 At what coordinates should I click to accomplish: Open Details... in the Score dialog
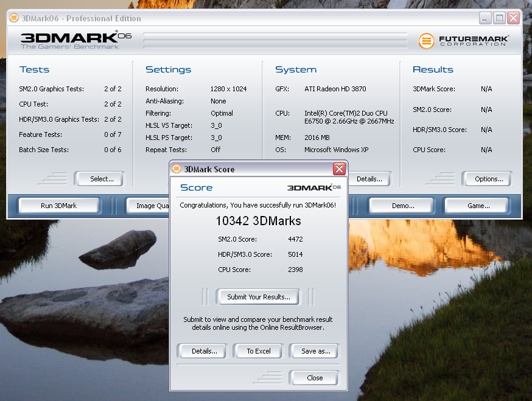(202, 351)
